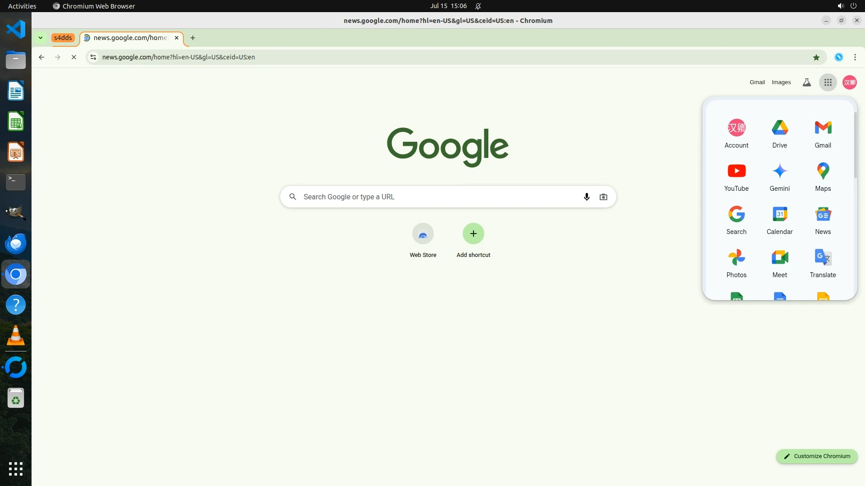Launch Gemini from the apps panel
This screenshot has width=865, height=486.
point(779,176)
